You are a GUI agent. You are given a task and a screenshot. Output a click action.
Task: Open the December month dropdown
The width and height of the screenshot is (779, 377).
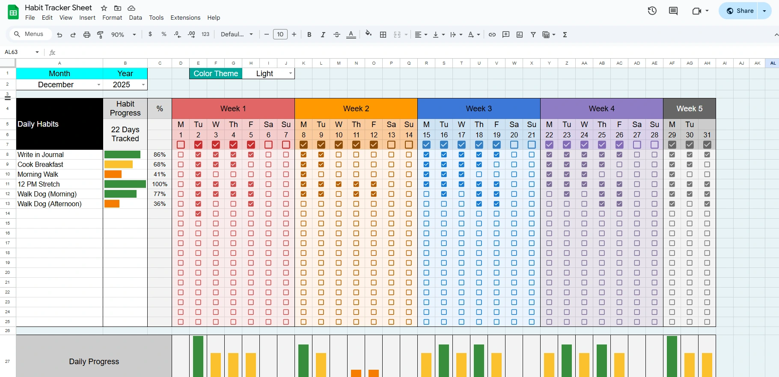tap(99, 85)
